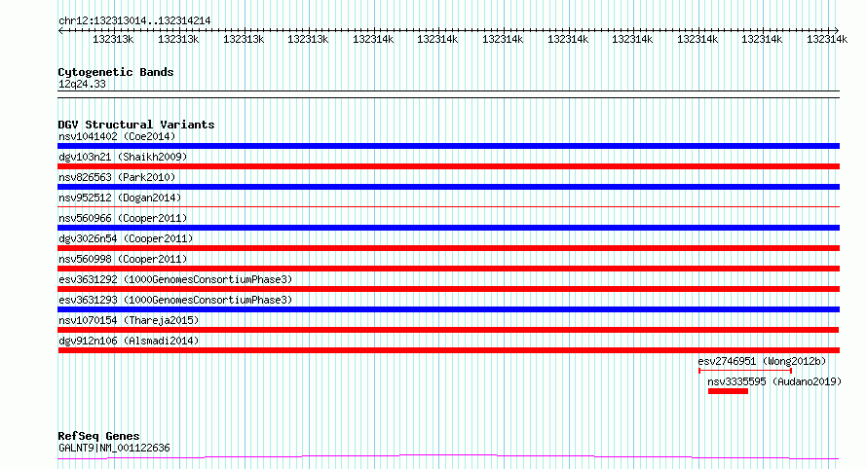Open variant esv2746951 (Wong2012b) label
The image size is (867, 469).
click(762, 361)
